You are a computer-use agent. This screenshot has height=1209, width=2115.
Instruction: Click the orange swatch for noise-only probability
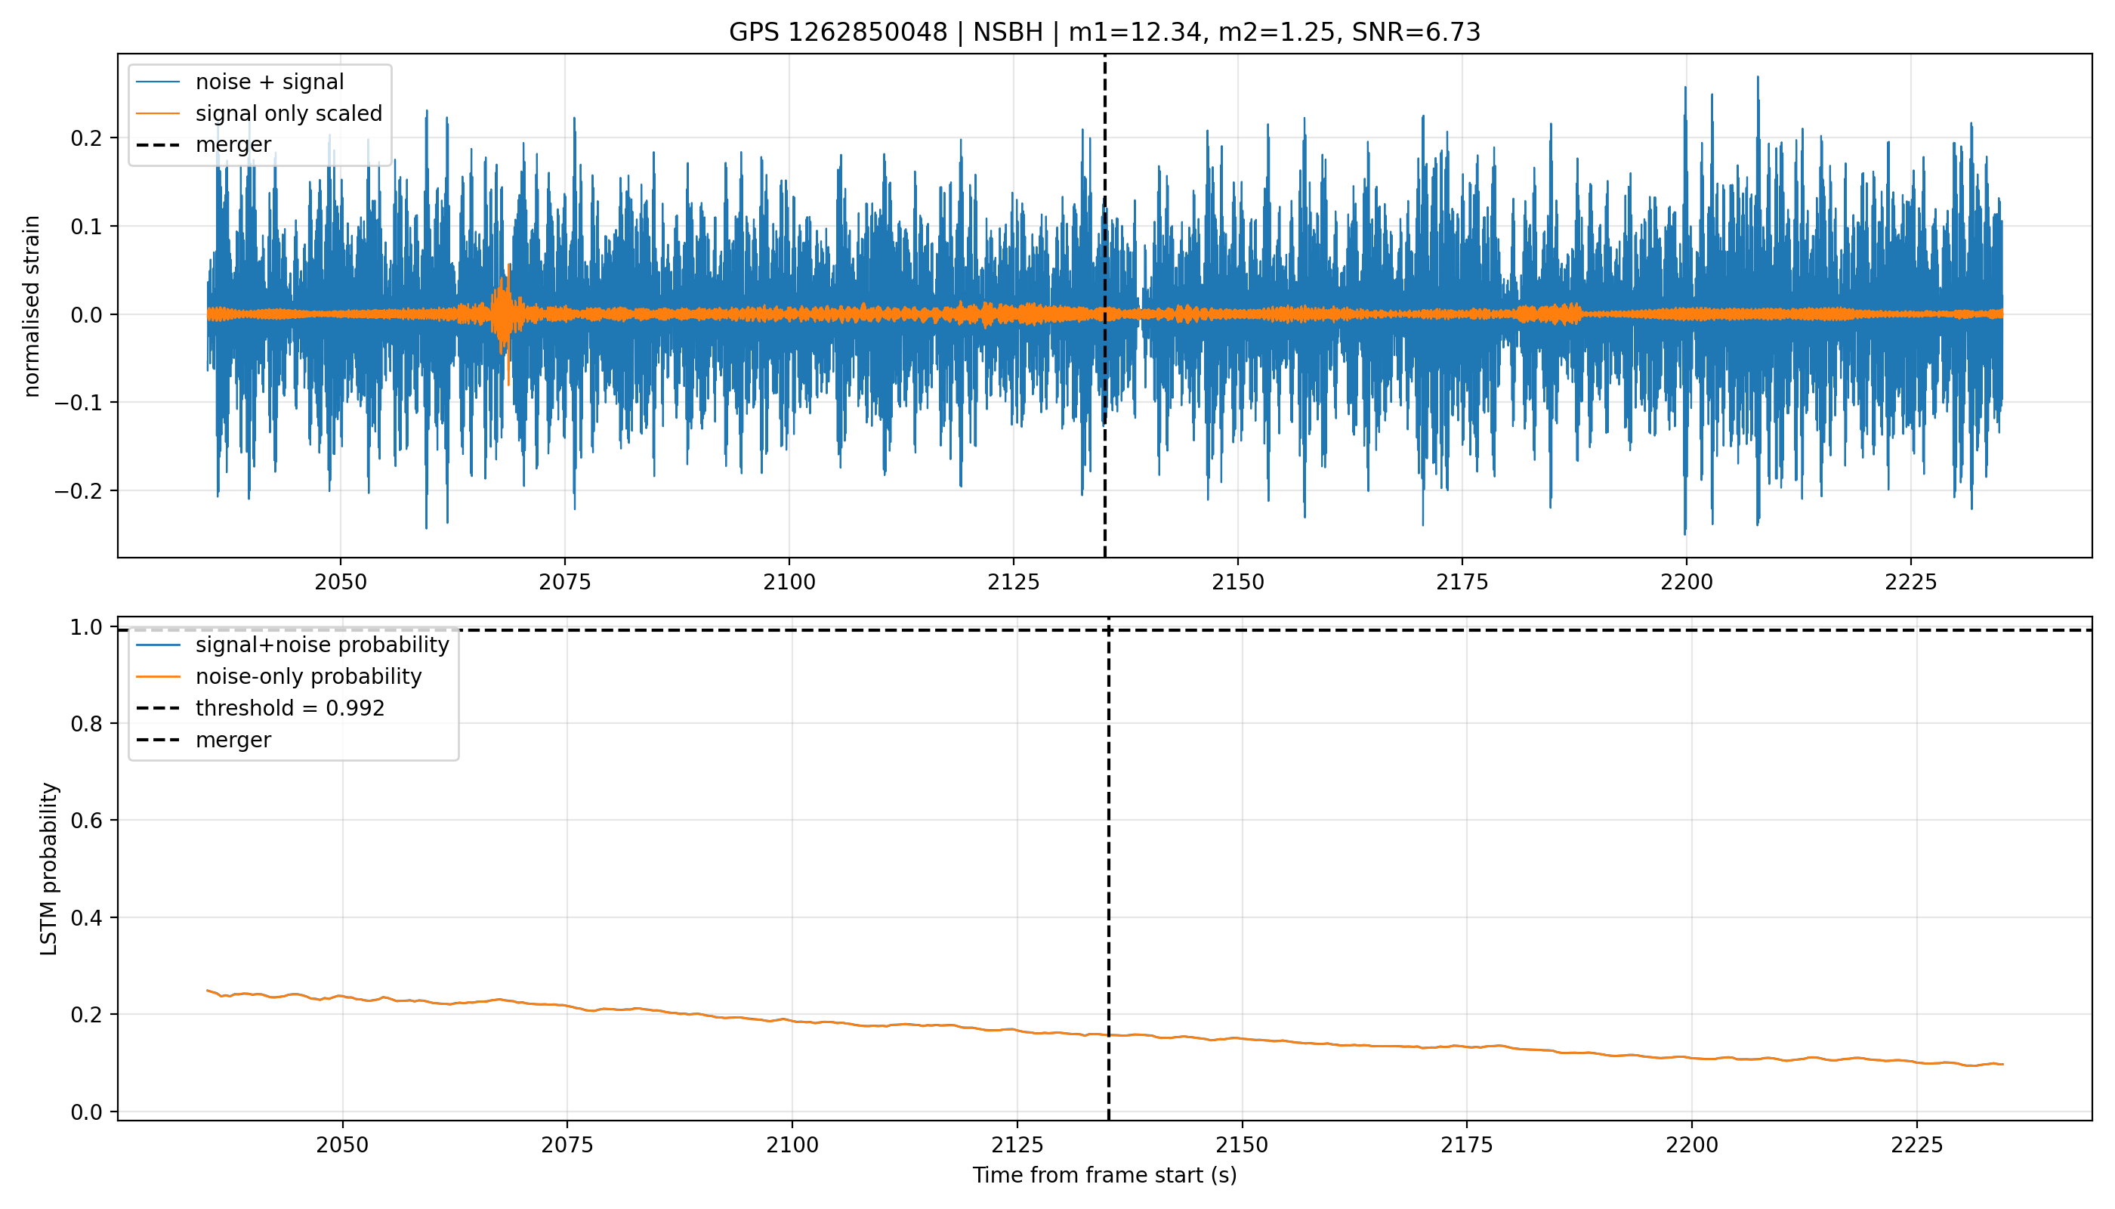coord(158,677)
